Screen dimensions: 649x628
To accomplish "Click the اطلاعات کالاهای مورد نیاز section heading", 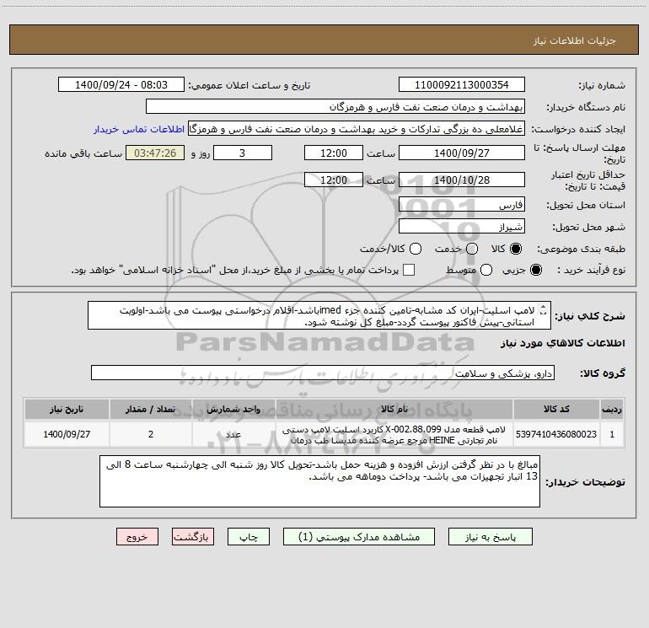I will 562,343.
